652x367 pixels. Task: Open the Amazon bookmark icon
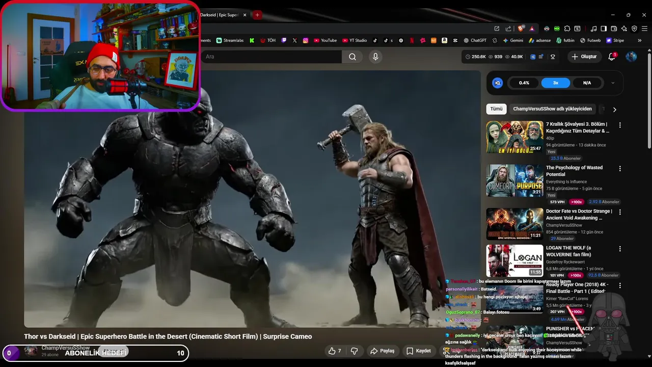click(445, 40)
